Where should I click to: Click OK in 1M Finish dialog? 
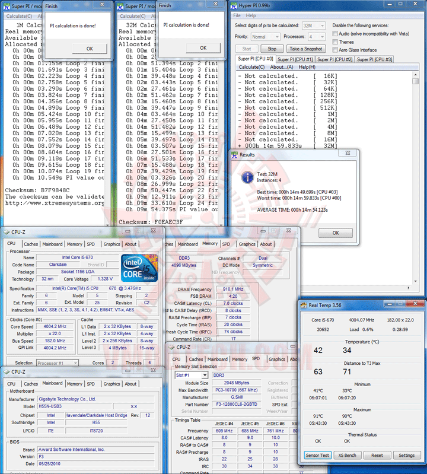point(90,49)
